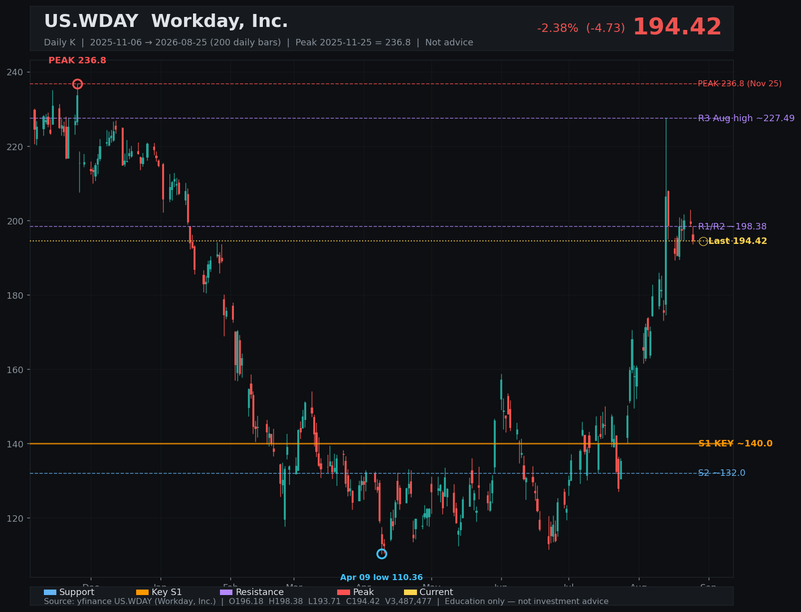Click the 'Last 194.42' price label
801x612 pixels.
pos(738,241)
